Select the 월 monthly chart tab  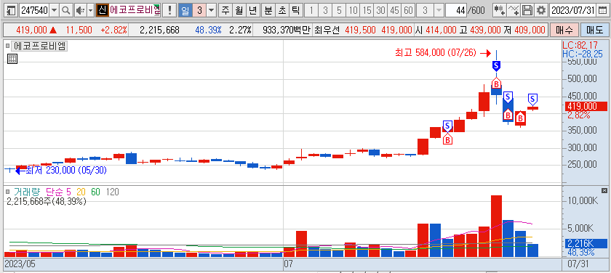[239, 10]
